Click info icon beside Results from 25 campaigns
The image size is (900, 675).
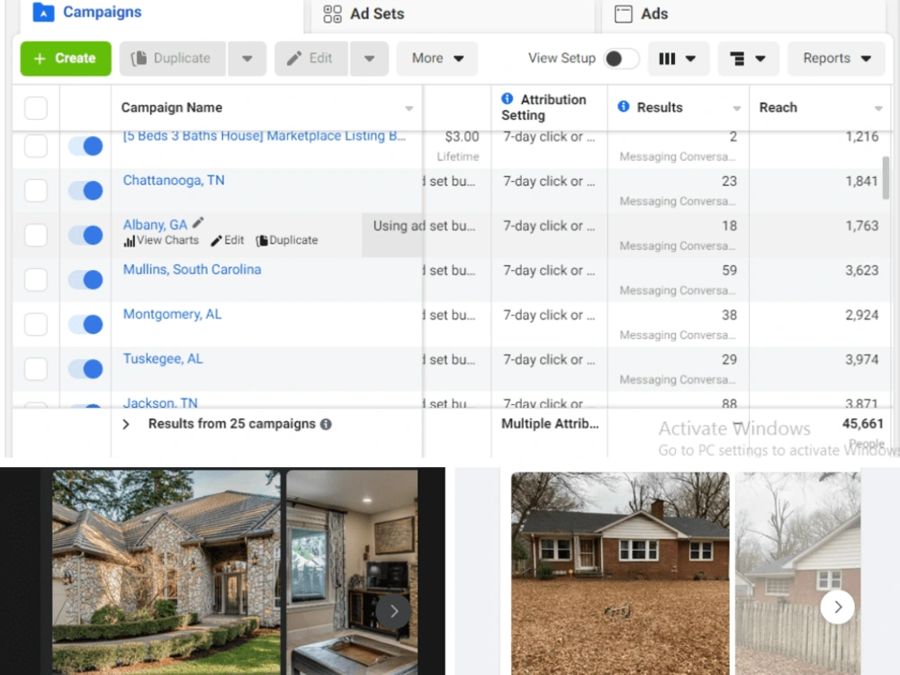(326, 424)
